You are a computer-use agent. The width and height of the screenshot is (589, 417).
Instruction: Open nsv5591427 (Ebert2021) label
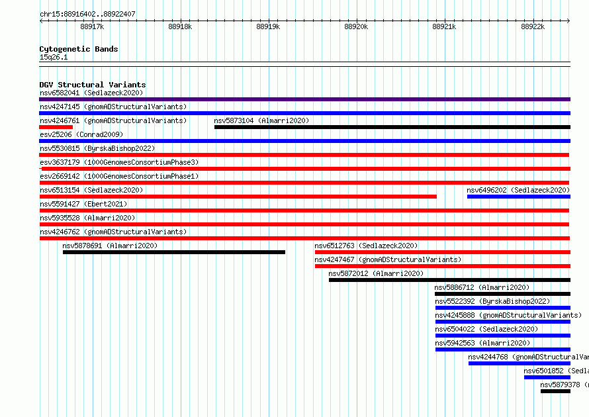[x=83, y=204]
